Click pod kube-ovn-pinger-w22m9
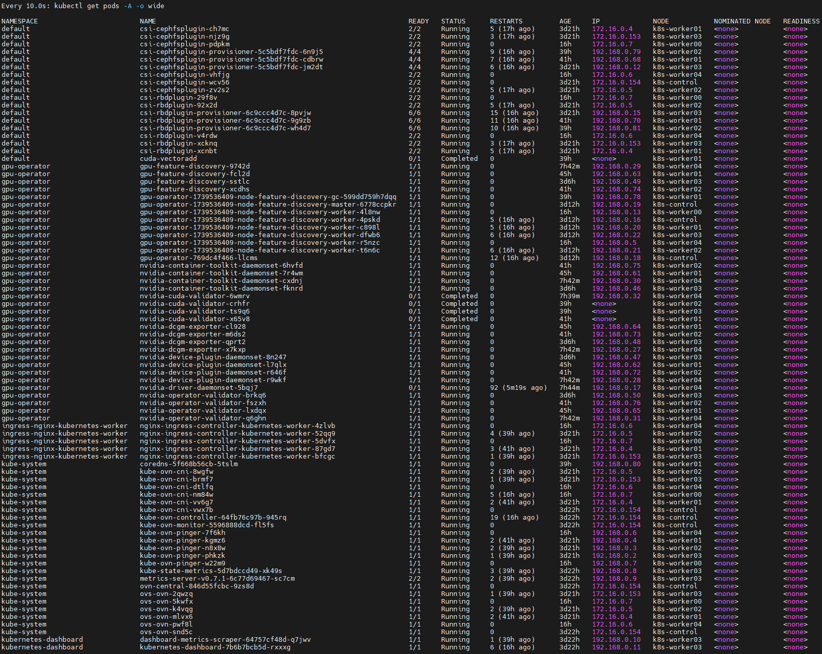 (x=182, y=563)
